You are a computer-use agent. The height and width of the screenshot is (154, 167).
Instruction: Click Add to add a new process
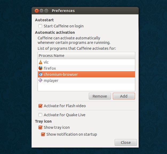pos(124,96)
